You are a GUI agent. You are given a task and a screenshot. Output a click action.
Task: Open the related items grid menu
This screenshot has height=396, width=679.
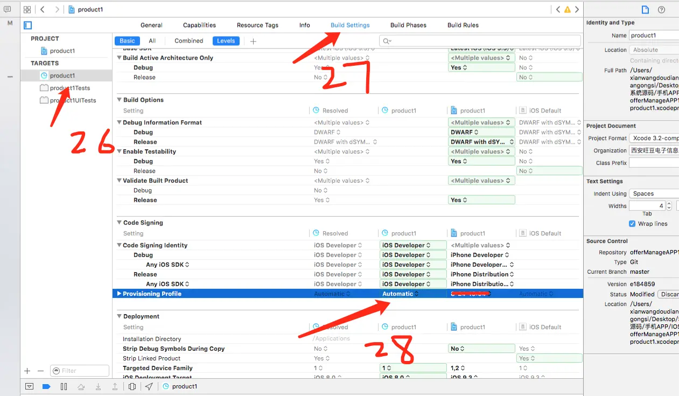pyautogui.click(x=27, y=10)
